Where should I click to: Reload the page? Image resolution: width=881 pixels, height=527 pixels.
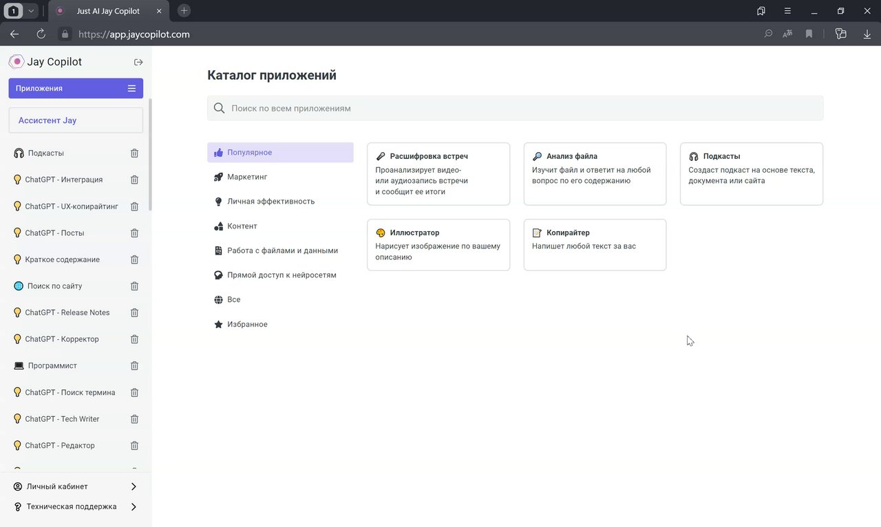coord(41,34)
